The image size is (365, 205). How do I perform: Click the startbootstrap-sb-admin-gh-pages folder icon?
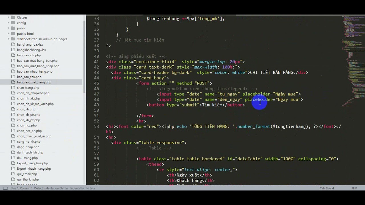pos(13,39)
